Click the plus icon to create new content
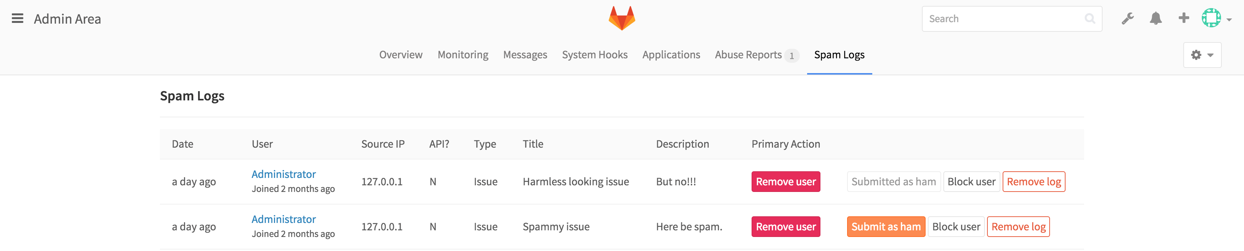This screenshot has height=251, width=1244. 1184,18
